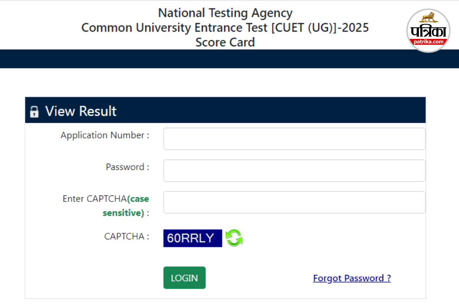Select the Enter CAPTCHA input box

tap(294, 202)
